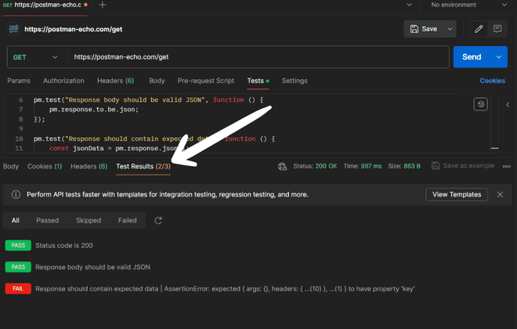Click the info icon in banner
This screenshot has width=517, height=329.
pos(16,194)
